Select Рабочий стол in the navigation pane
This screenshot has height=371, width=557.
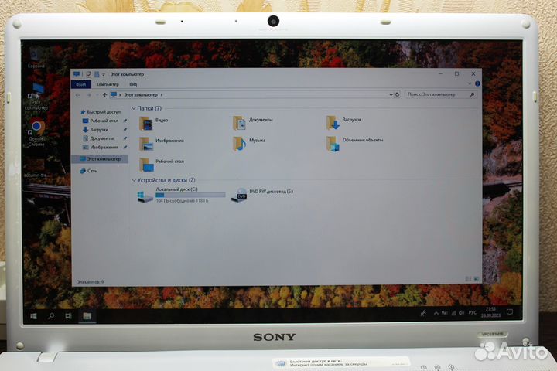[101, 121]
